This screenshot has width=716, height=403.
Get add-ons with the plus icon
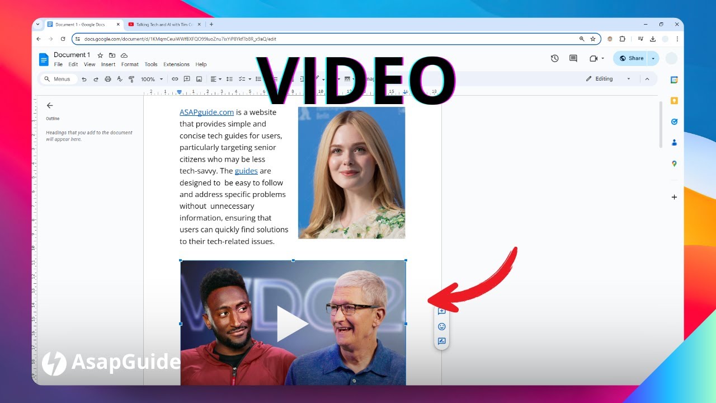[x=674, y=197]
